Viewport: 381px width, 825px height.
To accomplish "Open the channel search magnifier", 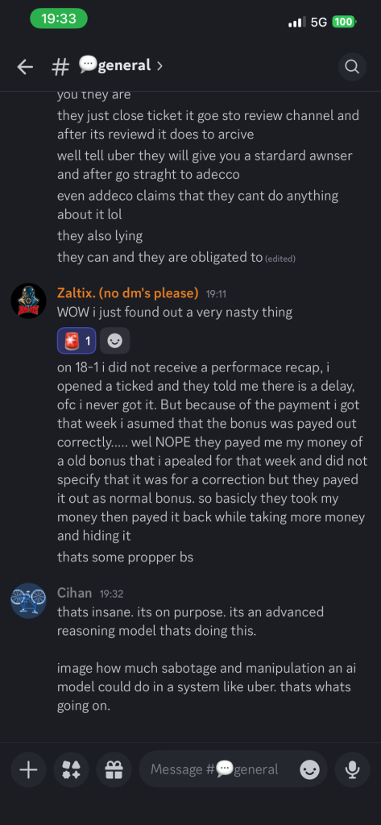I will [x=352, y=67].
